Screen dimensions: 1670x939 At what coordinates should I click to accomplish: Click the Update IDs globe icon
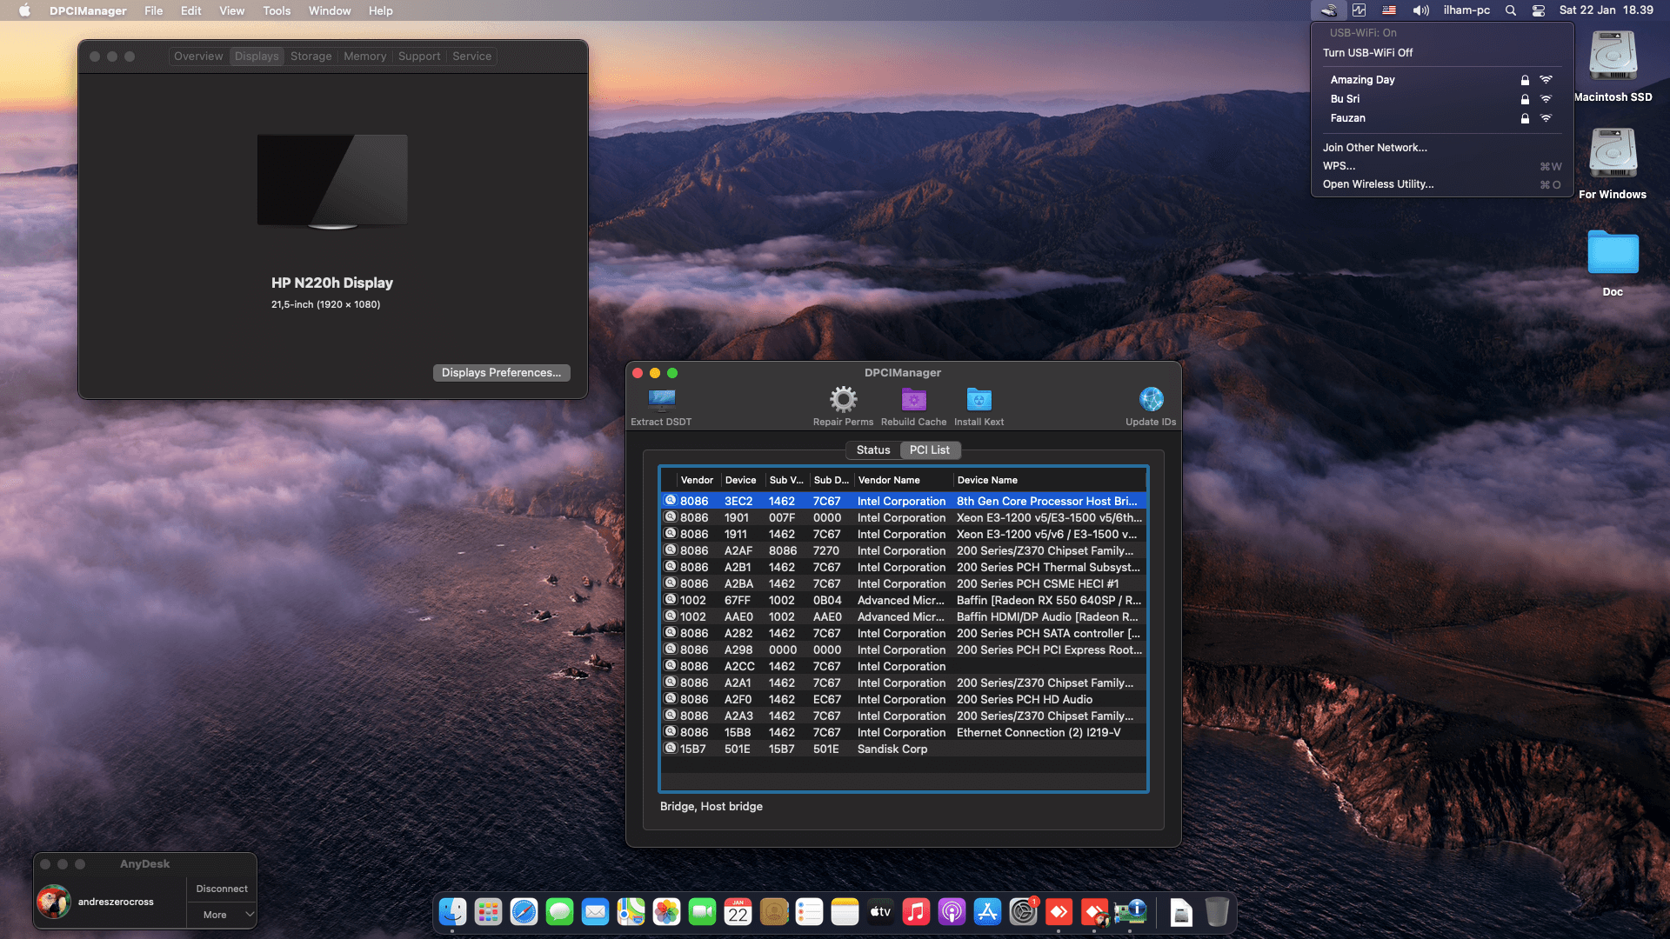[x=1151, y=399]
